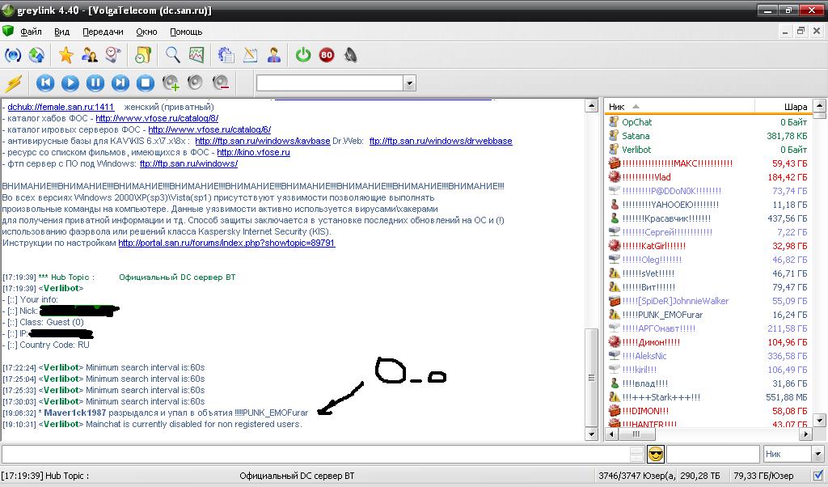Open the Search magnifier tool
The width and height of the screenshot is (828, 487).
[172, 55]
